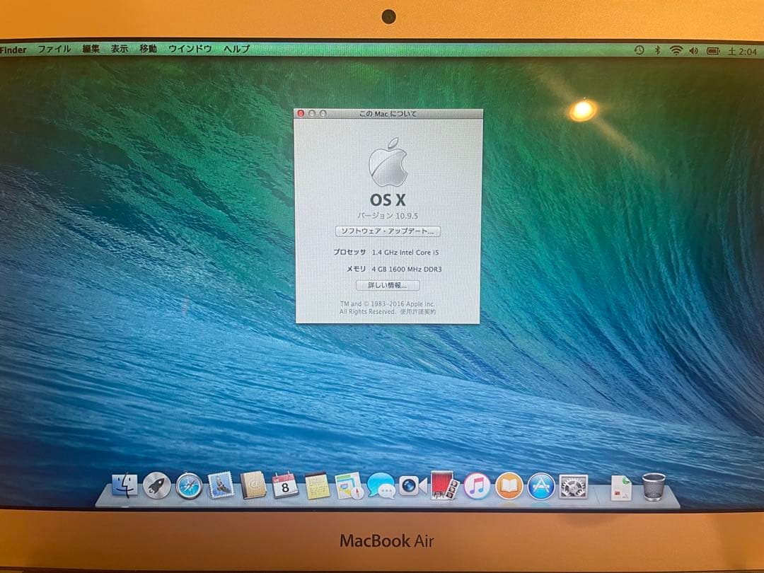Image resolution: width=764 pixels, height=573 pixels.
Task: Launch Maps icon in dock
Action: coord(349,486)
